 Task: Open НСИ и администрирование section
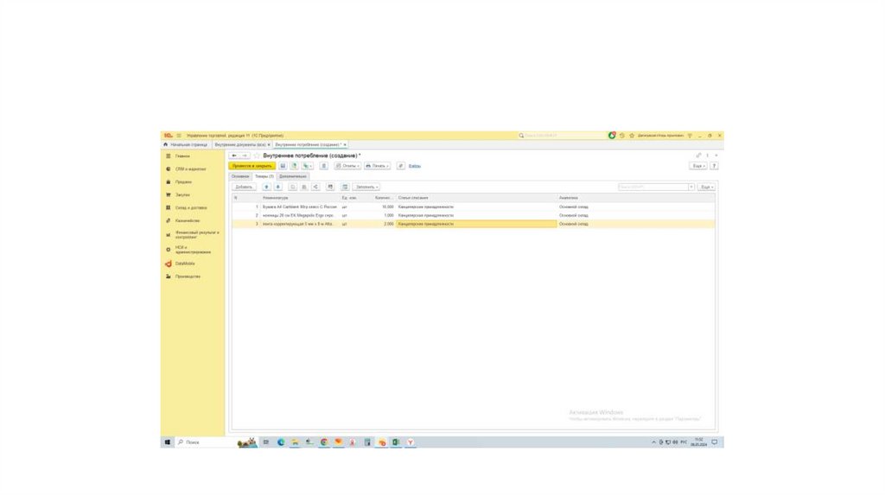click(193, 250)
